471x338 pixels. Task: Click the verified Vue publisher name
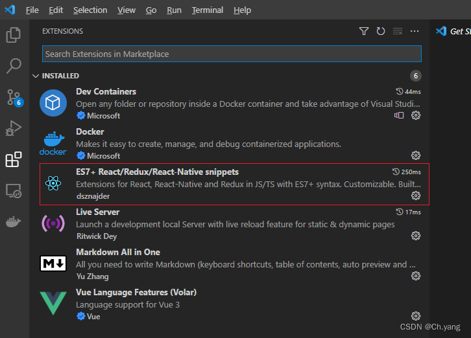click(93, 317)
